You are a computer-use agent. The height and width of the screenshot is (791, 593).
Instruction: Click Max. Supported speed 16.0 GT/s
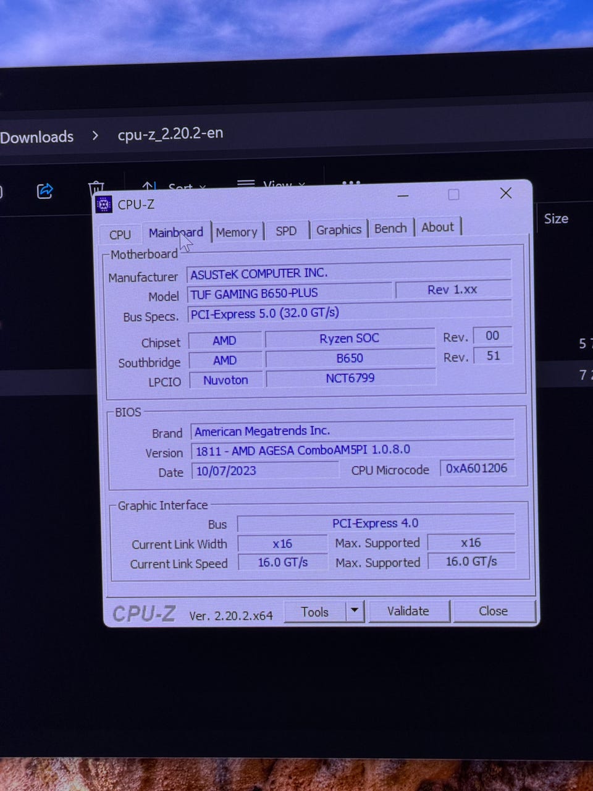[x=471, y=561]
